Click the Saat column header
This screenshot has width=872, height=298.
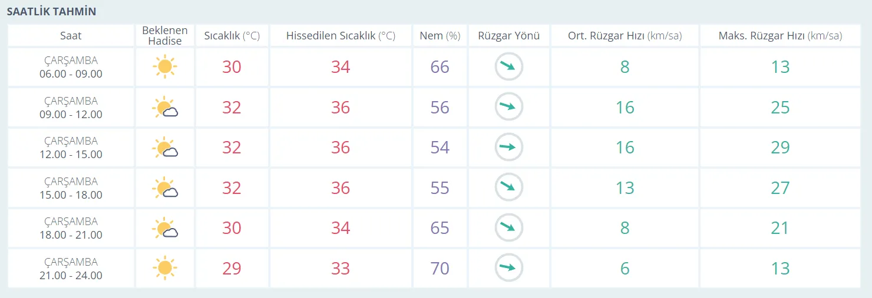click(71, 36)
